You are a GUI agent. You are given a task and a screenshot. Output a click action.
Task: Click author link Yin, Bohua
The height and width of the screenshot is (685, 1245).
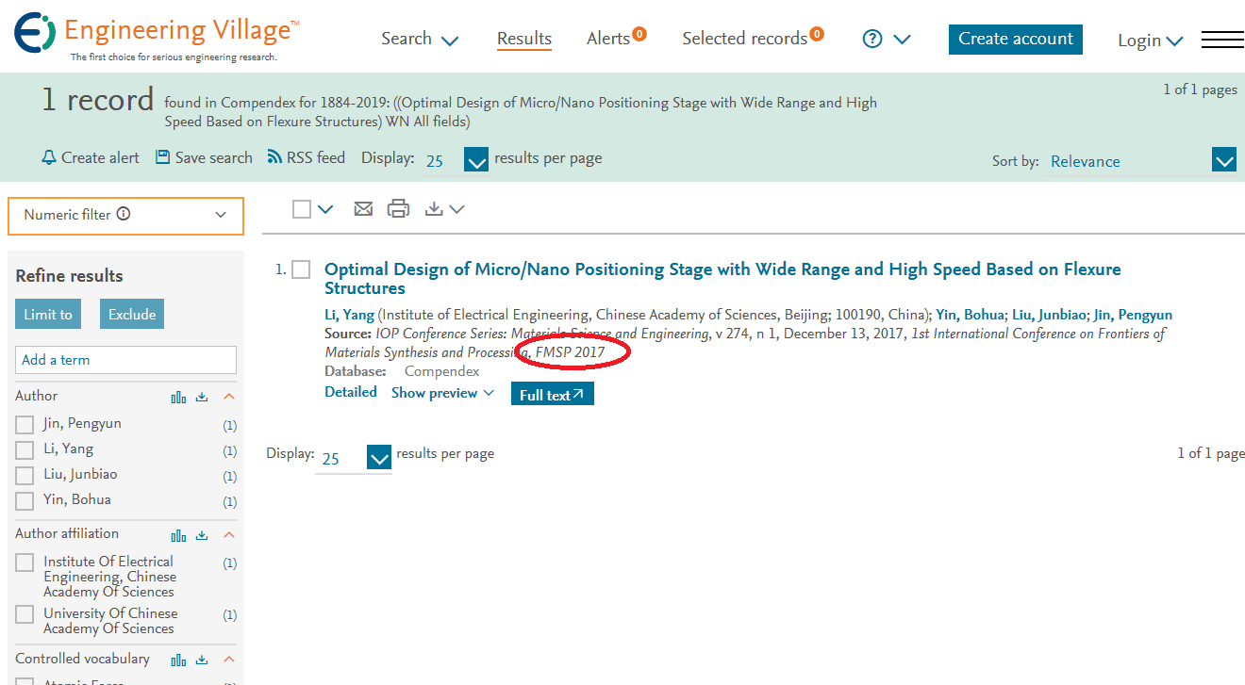pyautogui.click(x=970, y=315)
